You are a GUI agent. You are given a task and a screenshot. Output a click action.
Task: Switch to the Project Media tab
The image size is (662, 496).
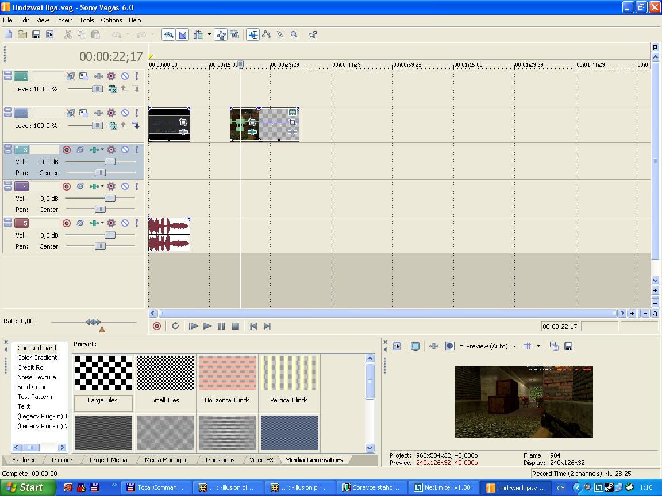pos(108,460)
